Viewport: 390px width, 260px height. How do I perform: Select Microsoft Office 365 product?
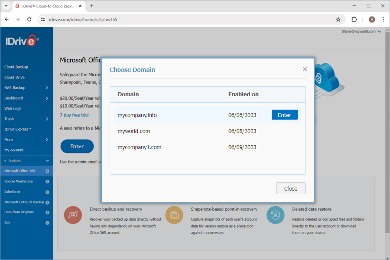(x=19, y=171)
